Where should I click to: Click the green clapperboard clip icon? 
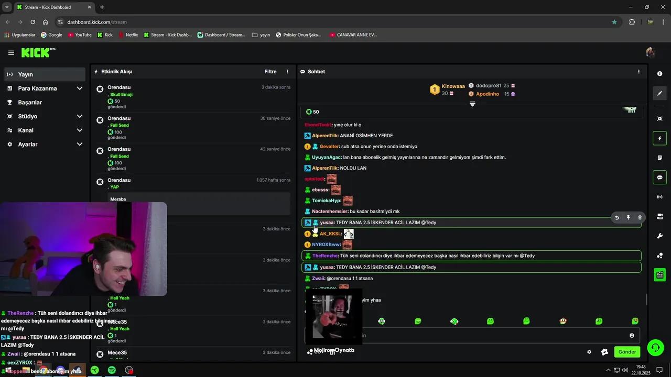point(659,275)
